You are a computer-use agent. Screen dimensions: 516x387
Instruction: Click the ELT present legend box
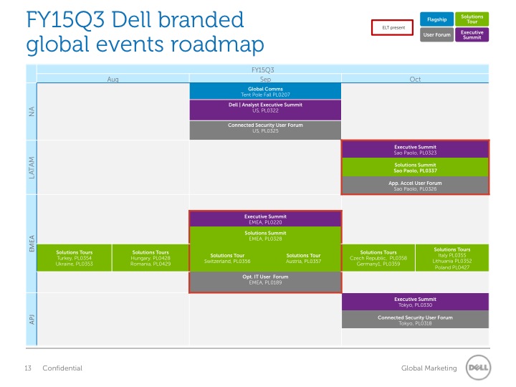coord(392,28)
